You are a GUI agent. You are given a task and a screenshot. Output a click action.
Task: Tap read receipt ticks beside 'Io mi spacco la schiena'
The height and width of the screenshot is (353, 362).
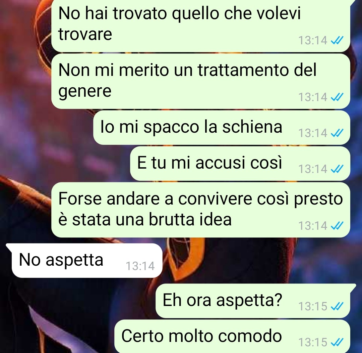point(337,133)
